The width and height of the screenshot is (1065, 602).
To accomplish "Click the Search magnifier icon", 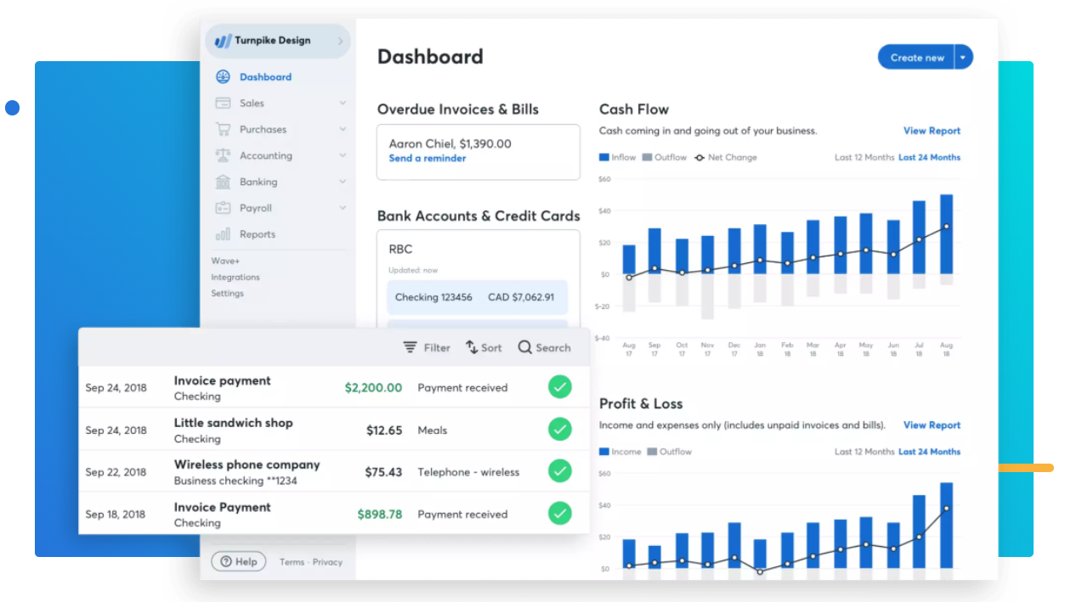I will pyautogui.click(x=525, y=347).
